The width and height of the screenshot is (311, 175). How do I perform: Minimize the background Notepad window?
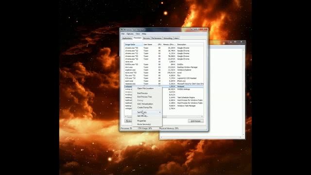click(231, 42)
